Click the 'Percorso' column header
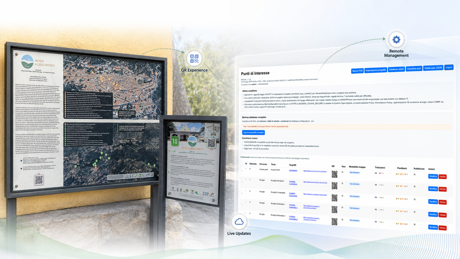The image size is (460, 259). (263, 164)
